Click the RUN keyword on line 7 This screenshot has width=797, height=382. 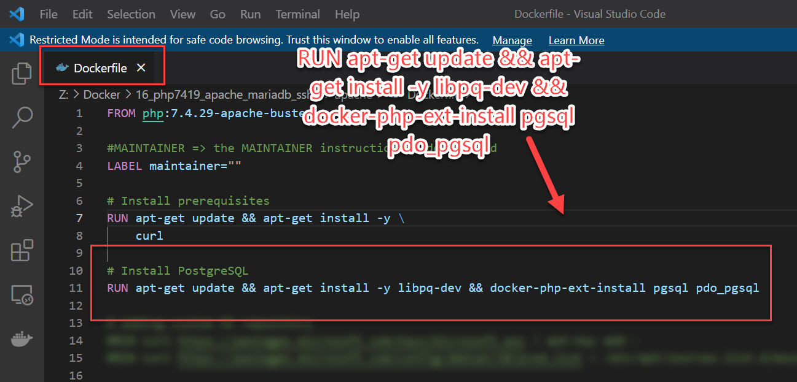pos(117,218)
